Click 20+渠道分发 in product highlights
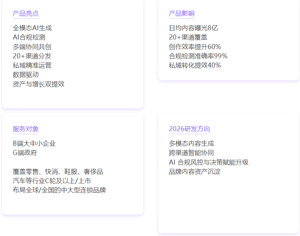300x236 pixels. (x=32, y=56)
